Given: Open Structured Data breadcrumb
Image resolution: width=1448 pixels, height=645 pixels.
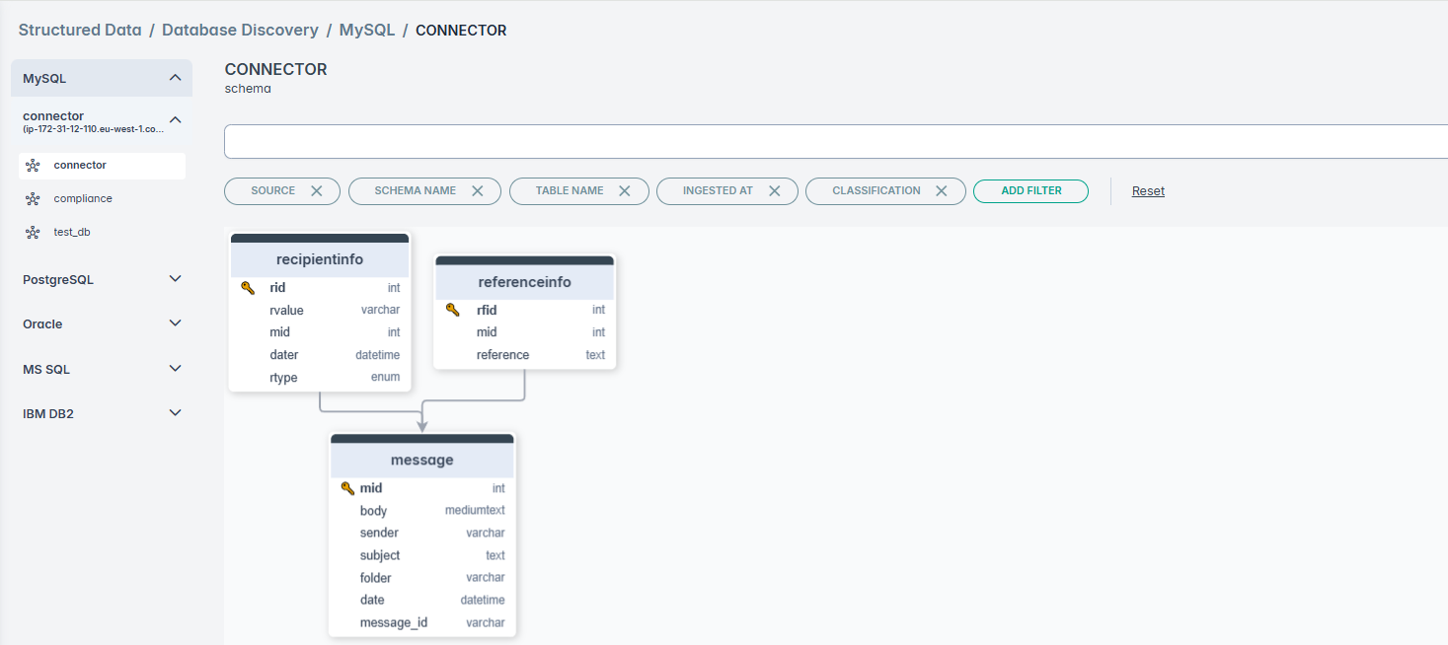Looking at the screenshot, I should click(80, 31).
